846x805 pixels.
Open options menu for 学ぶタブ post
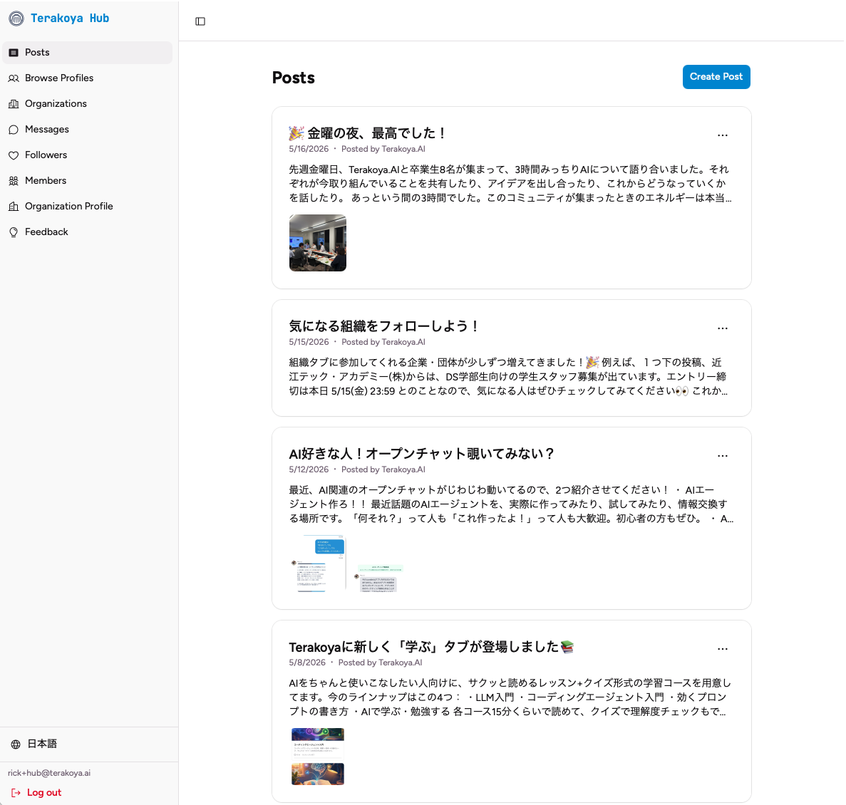(x=723, y=649)
